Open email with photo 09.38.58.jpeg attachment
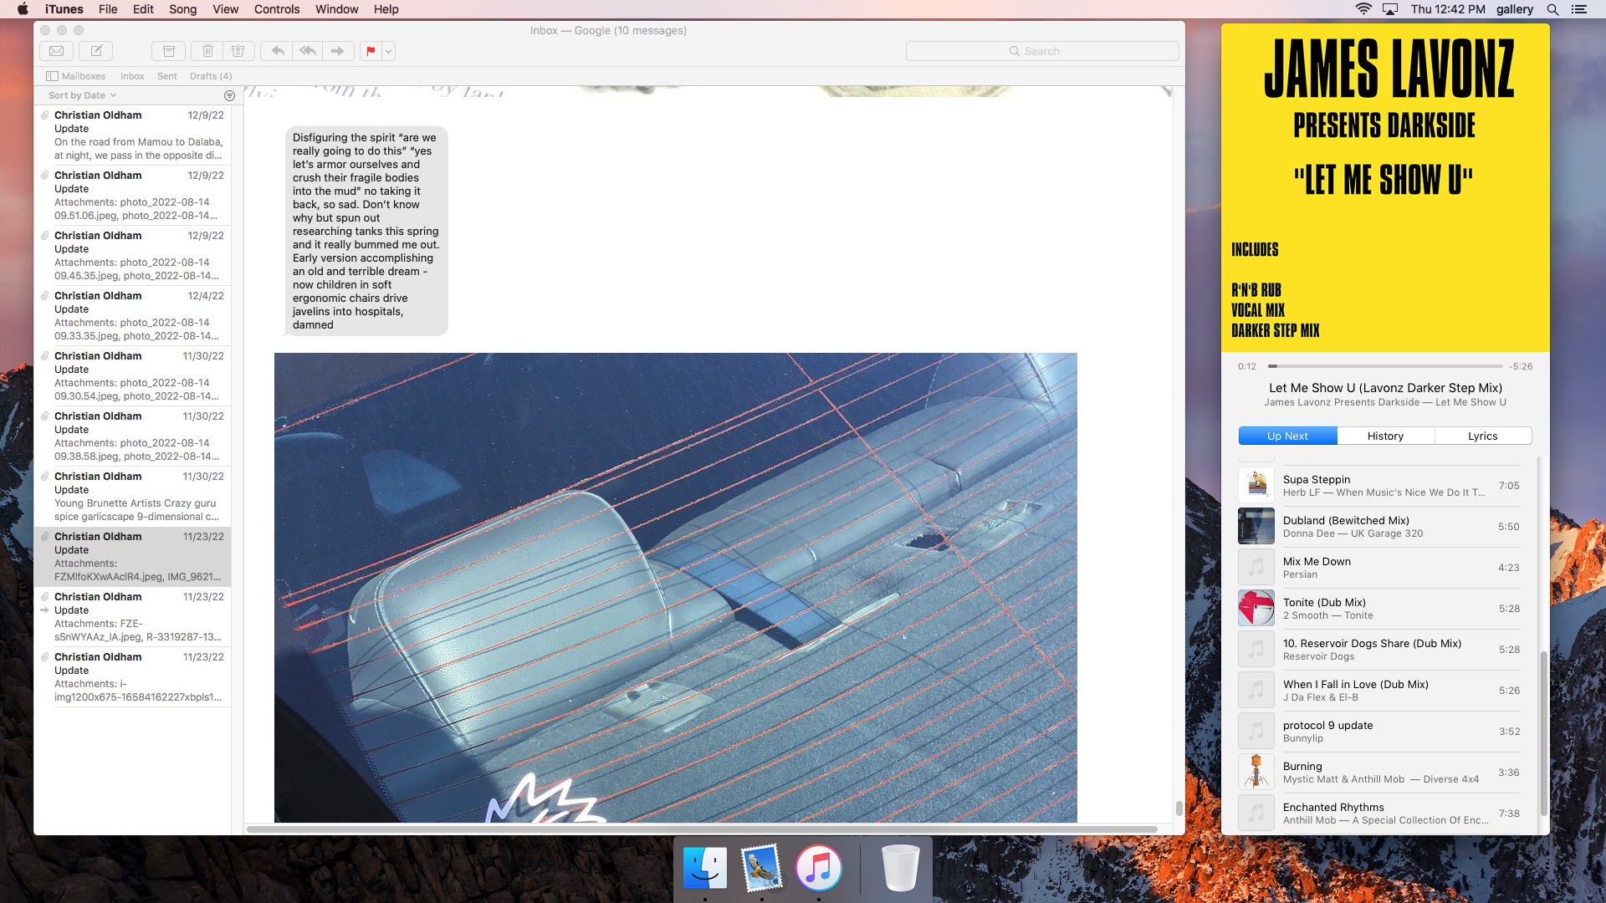1606x903 pixels. coord(134,436)
